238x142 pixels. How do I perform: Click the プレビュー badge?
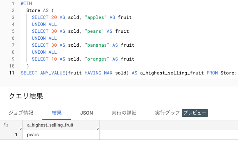tap(195, 113)
